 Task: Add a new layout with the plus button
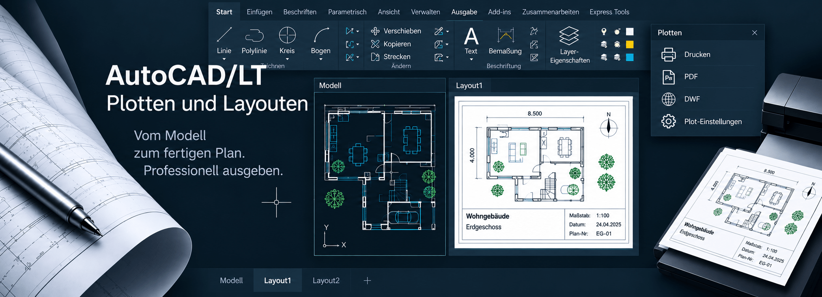tap(367, 280)
